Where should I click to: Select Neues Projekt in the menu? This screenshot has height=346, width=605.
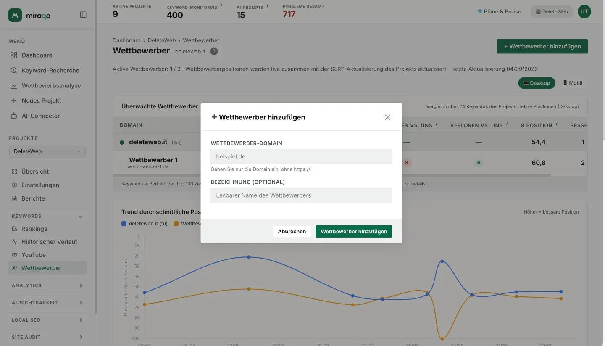[x=42, y=101]
